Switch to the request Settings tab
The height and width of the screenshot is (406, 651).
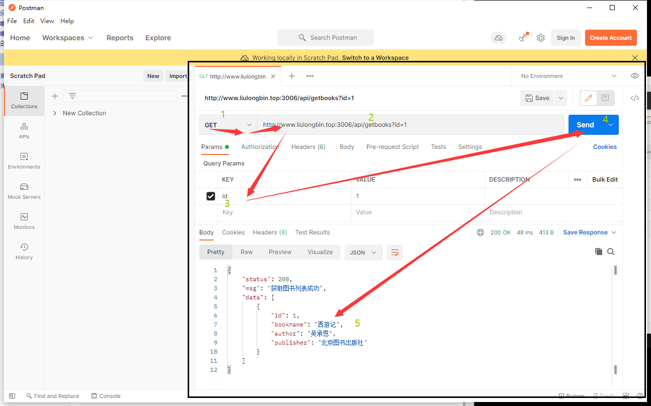pyautogui.click(x=470, y=147)
